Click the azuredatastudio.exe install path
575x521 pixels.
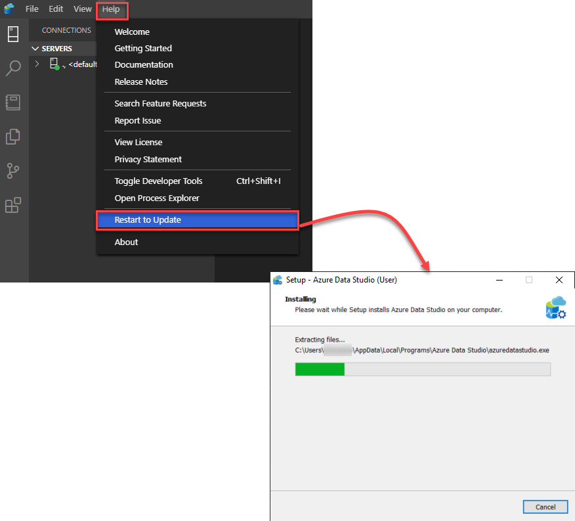click(422, 350)
